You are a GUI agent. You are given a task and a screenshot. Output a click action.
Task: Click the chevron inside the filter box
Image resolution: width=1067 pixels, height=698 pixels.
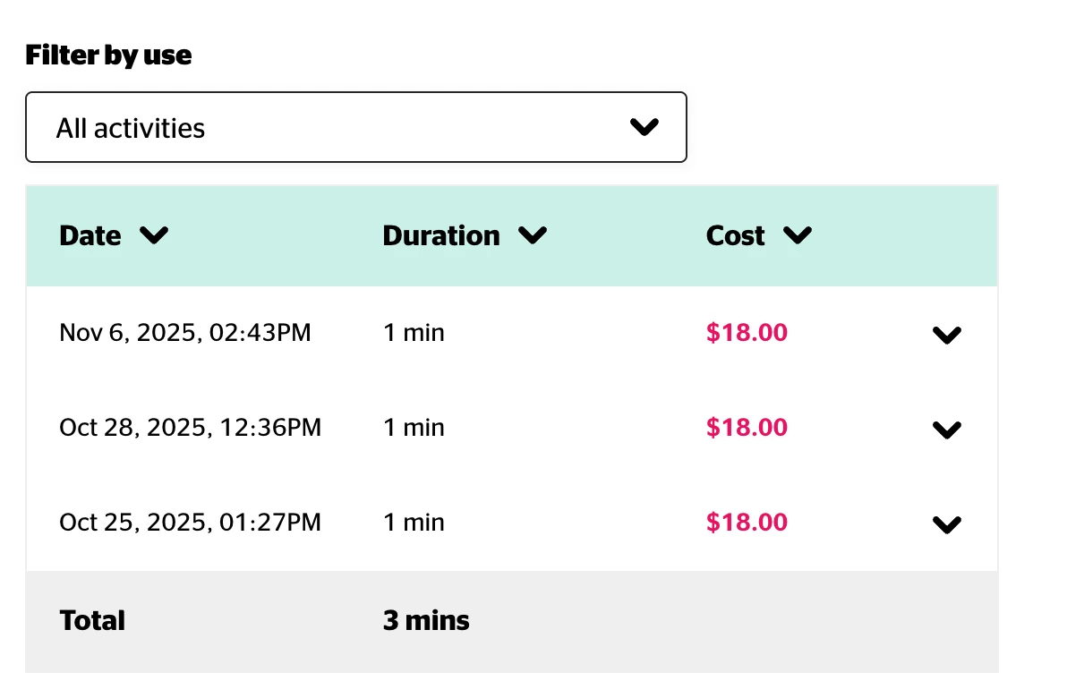pyautogui.click(x=644, y=127)
